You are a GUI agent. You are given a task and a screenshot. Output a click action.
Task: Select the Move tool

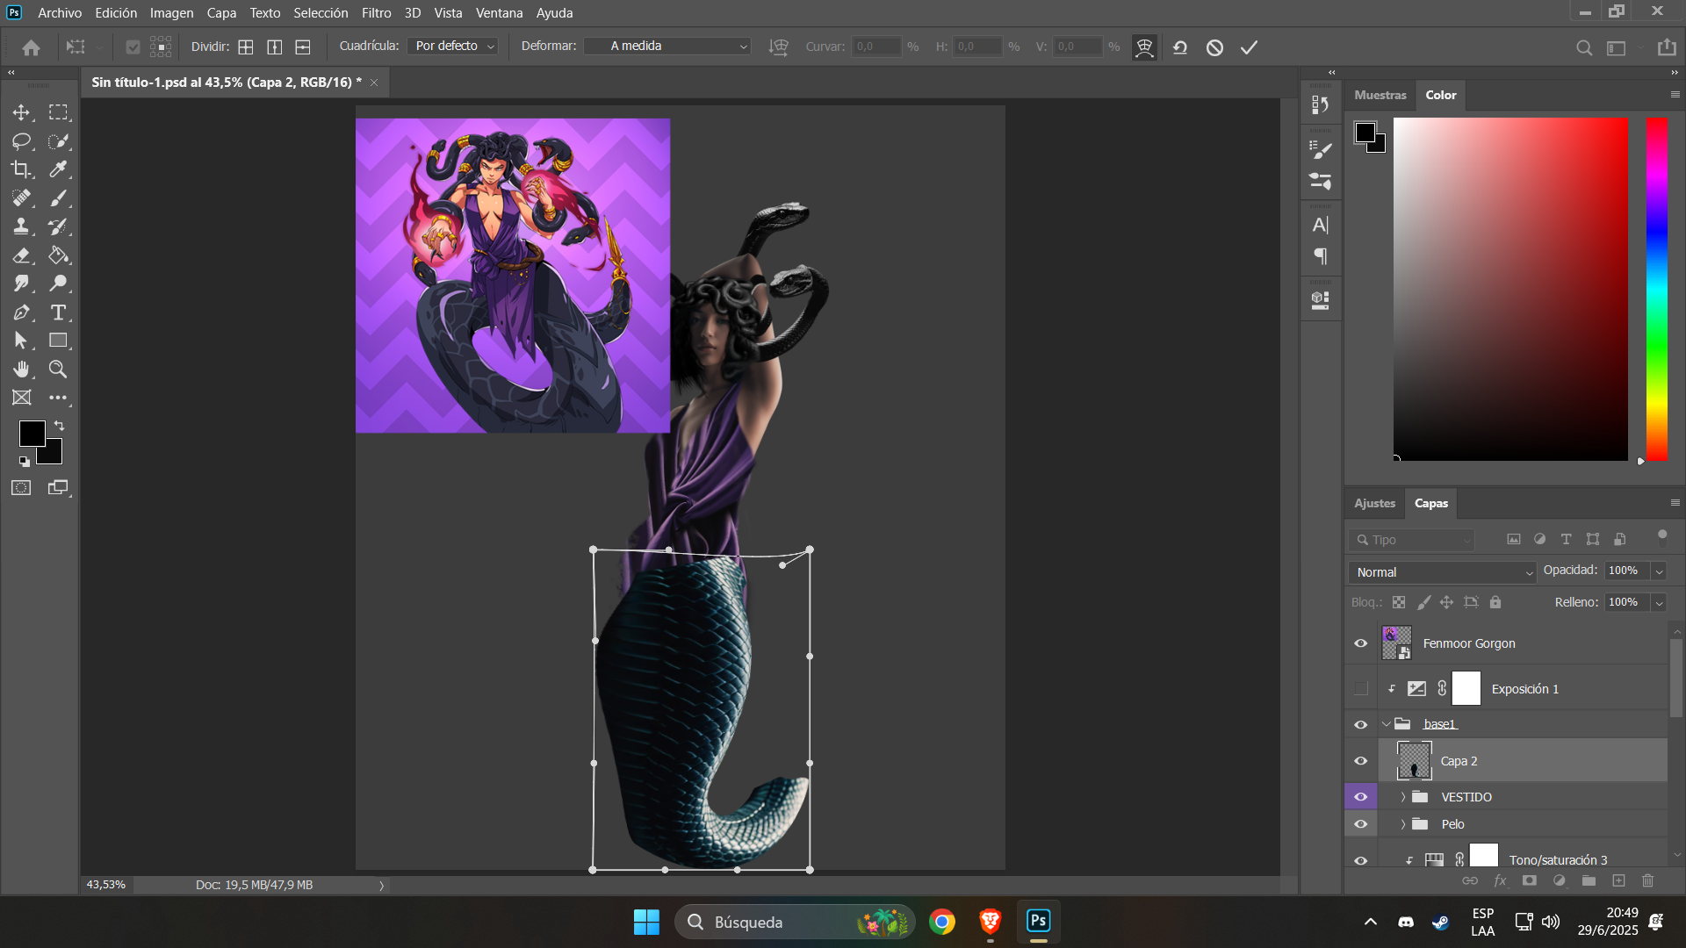[x=21, y=112]
